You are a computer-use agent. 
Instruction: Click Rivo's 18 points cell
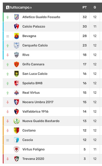[x=85, y=55]
